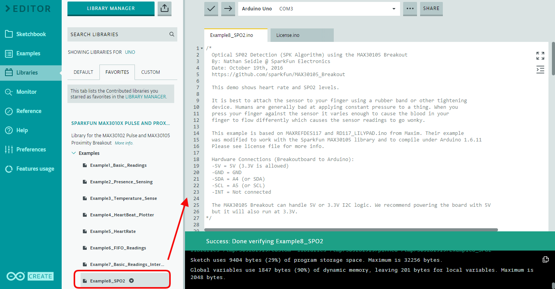The width and height of the screenshot is (555, 289).
Task: Click file icon beside Example6_FIFO_Readings
Action: pyautogui.click(x=85, y=248)
